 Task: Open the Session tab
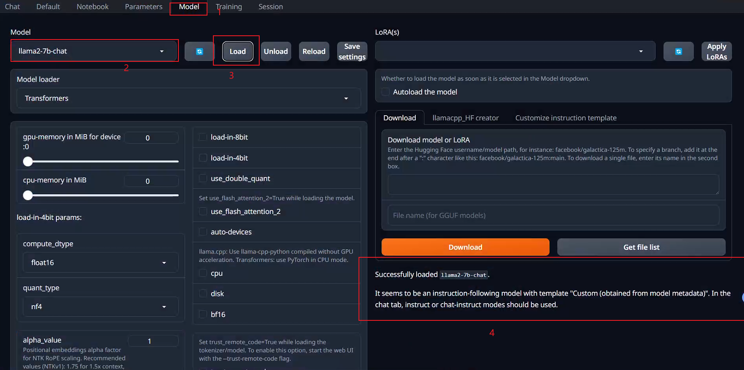tap(271, 7)
